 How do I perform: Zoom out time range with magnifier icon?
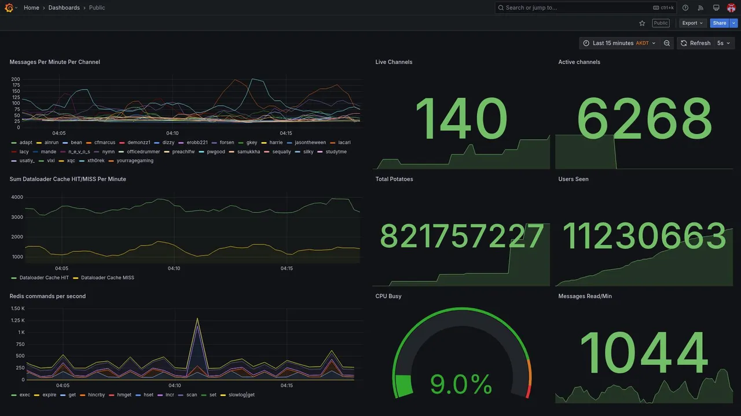click(x=667, y=43)
